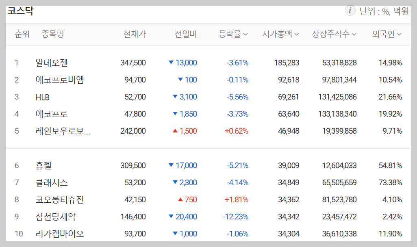The width and height of the screenshot is (417, 247).
Task: Select the -5.56% change rate
Action: [x=237, y=97]
